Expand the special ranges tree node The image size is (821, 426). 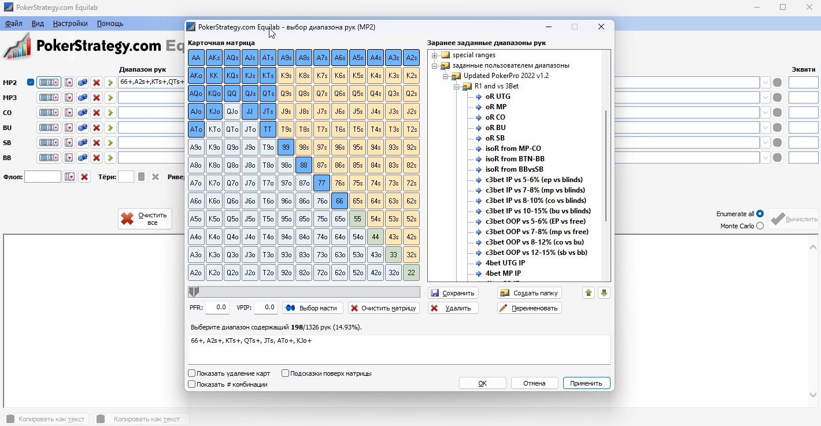[434, 55]
